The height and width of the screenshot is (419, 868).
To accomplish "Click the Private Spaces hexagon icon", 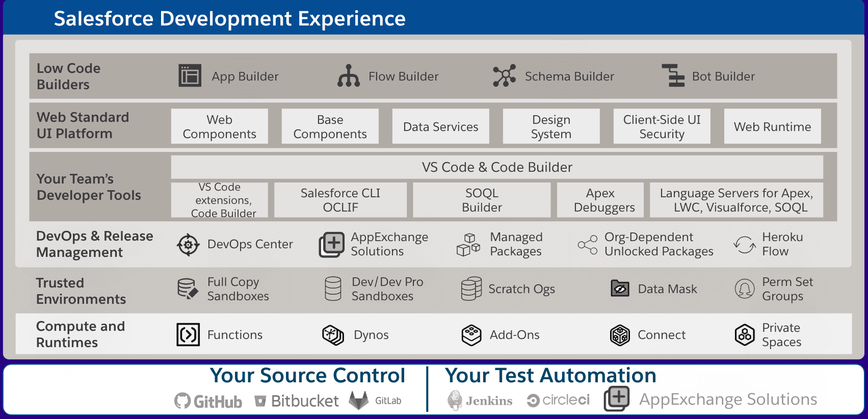I will 745,335.
